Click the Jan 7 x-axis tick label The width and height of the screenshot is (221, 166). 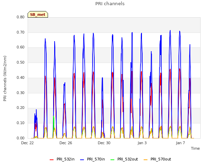point(180,143)
